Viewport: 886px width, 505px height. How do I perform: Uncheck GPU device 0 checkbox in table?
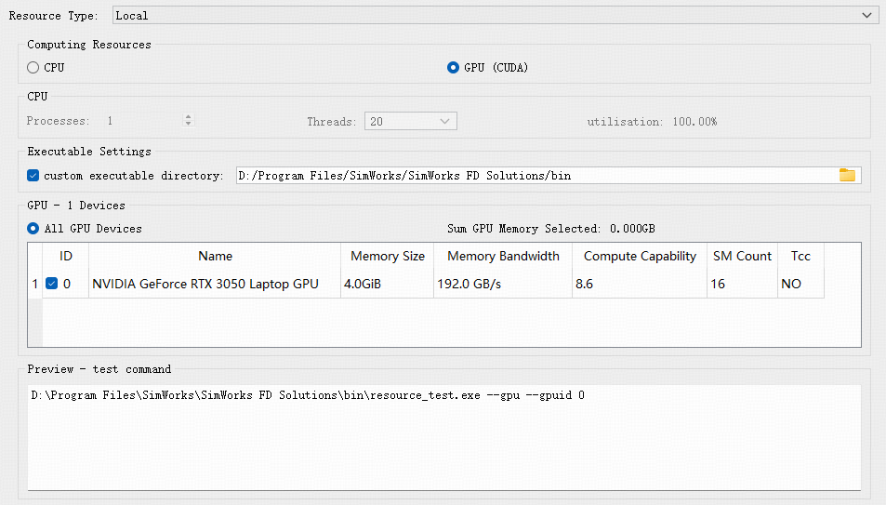tap(52, 284)
